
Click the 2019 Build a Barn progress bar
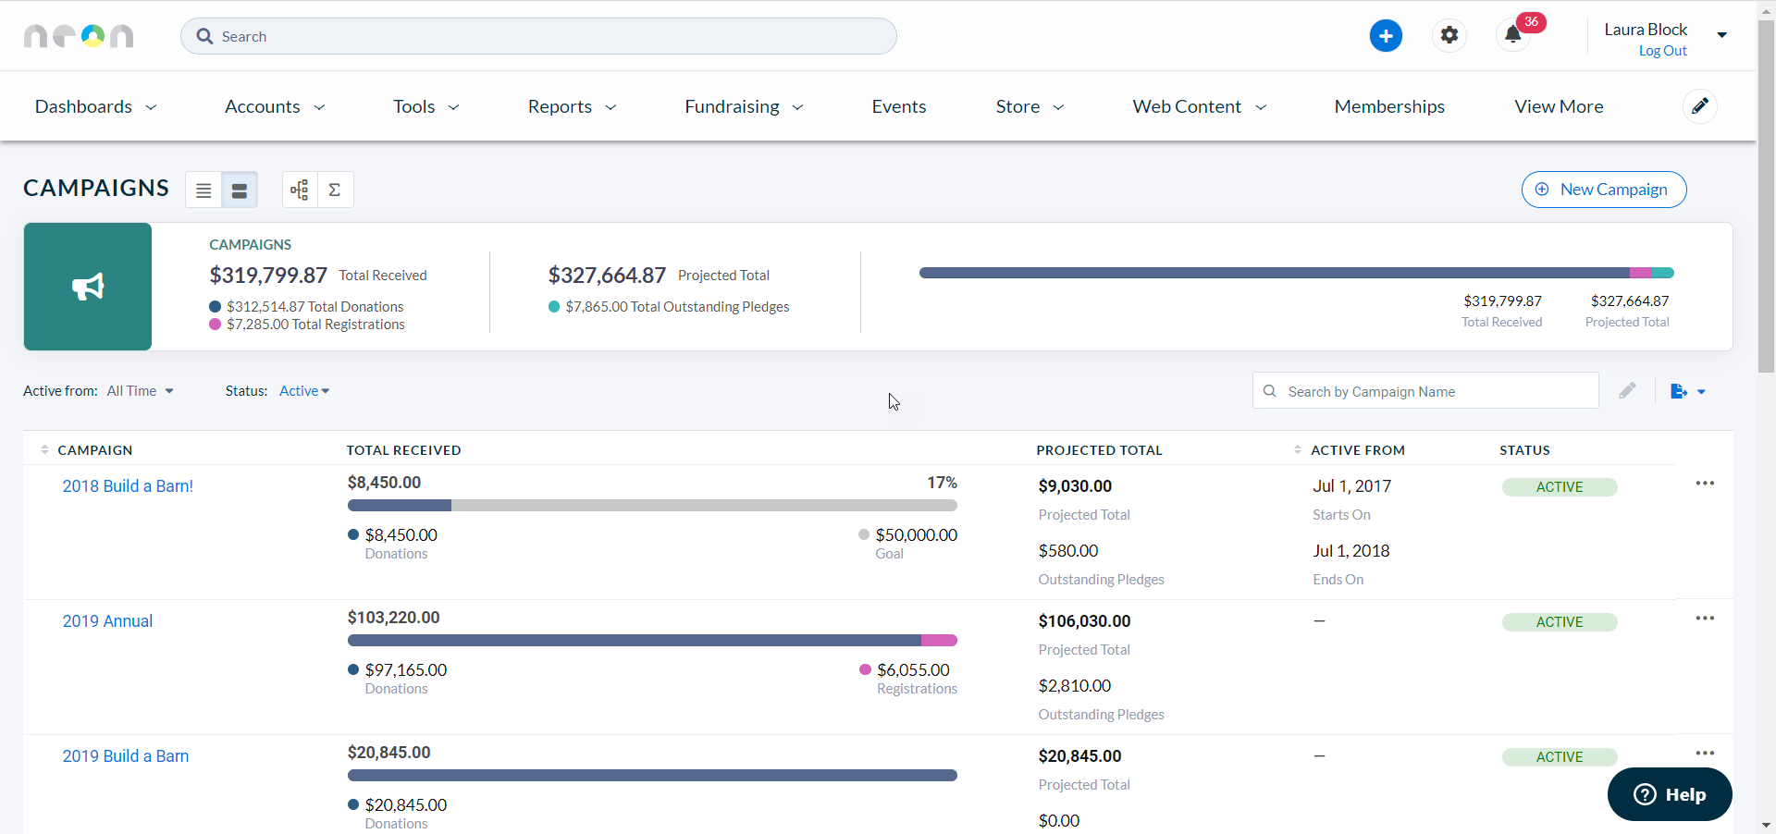tap(652, 776)
